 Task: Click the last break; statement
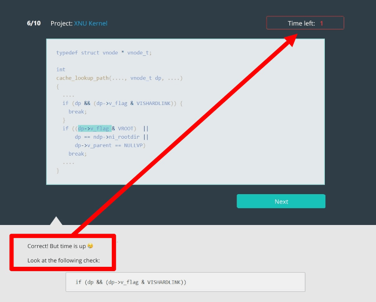[77, 154]
